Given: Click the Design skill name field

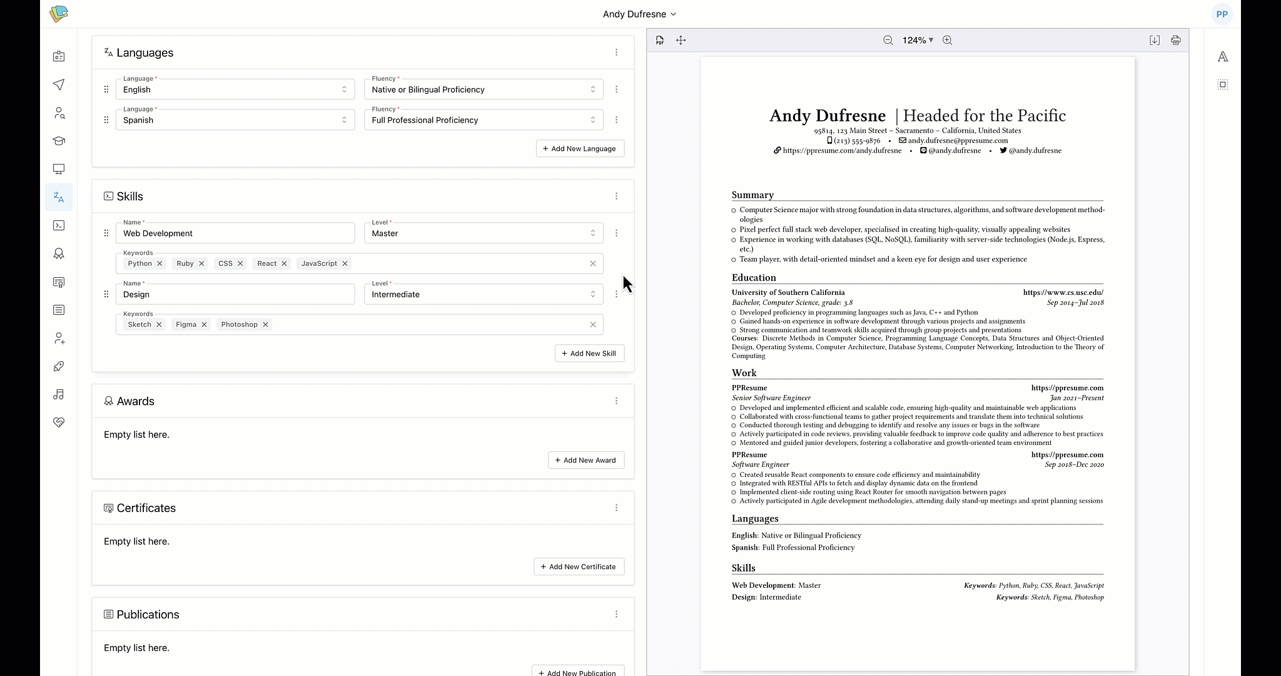Looking at the screenshot, I should (x=235, y=294).
